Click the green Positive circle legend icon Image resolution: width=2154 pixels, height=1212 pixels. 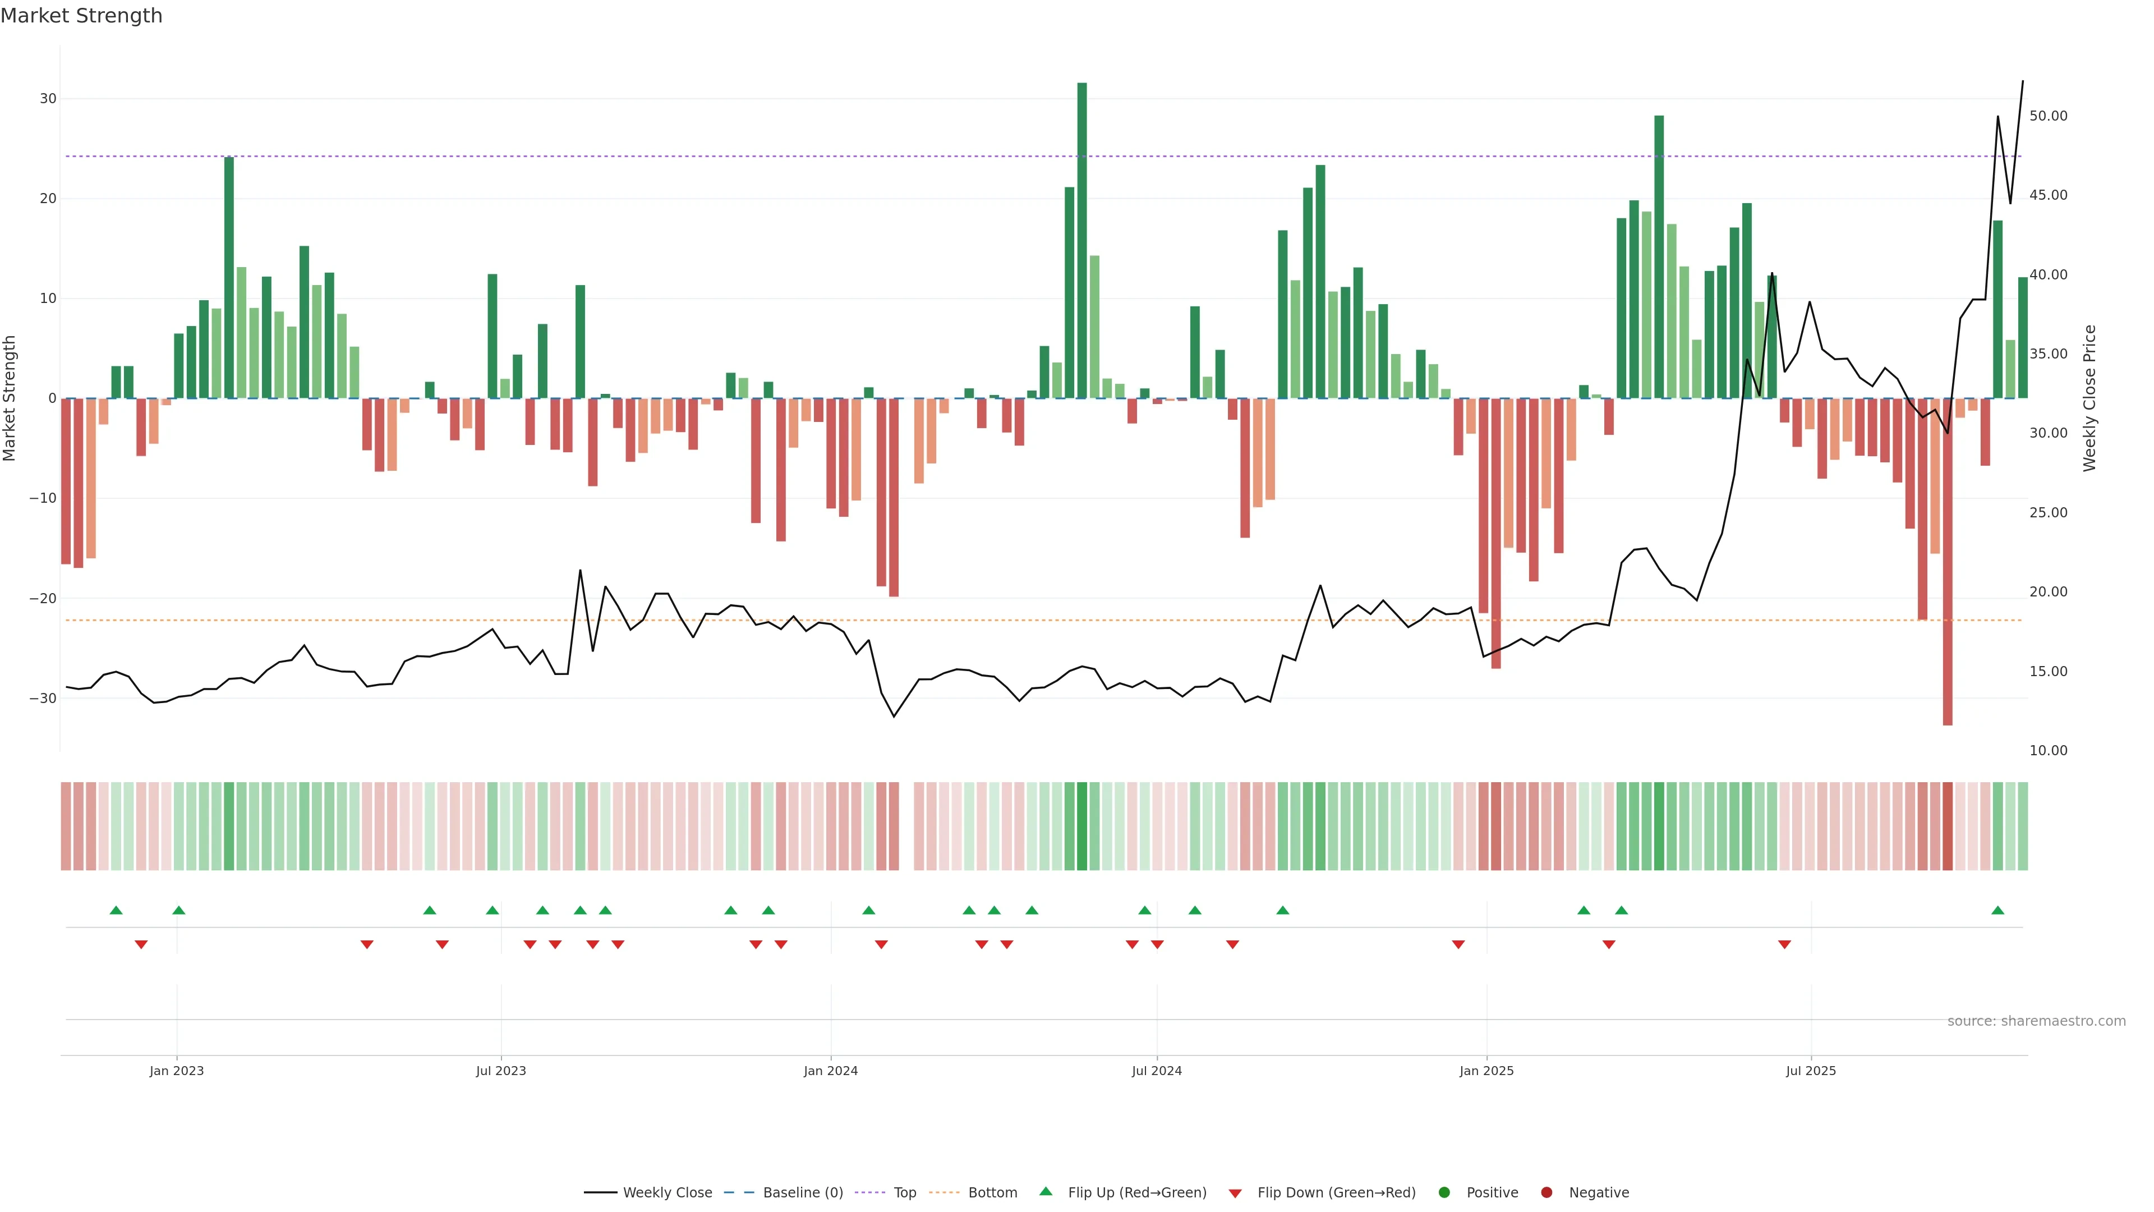pyautogui.click(x=1444, y=1193)
